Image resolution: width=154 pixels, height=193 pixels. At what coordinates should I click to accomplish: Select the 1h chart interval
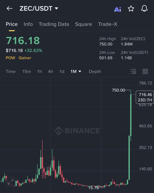click(40, 72)
